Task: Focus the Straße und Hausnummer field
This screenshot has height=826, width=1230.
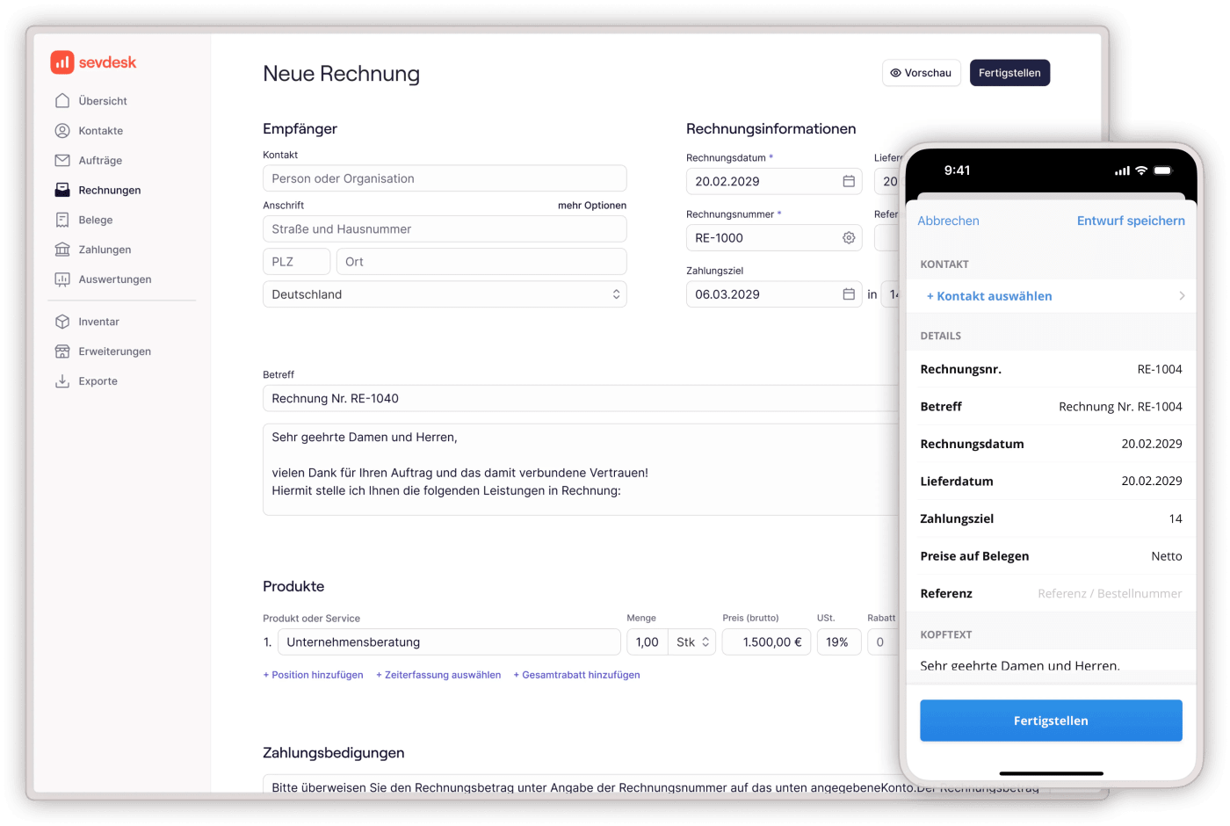Action: point(445,229)
